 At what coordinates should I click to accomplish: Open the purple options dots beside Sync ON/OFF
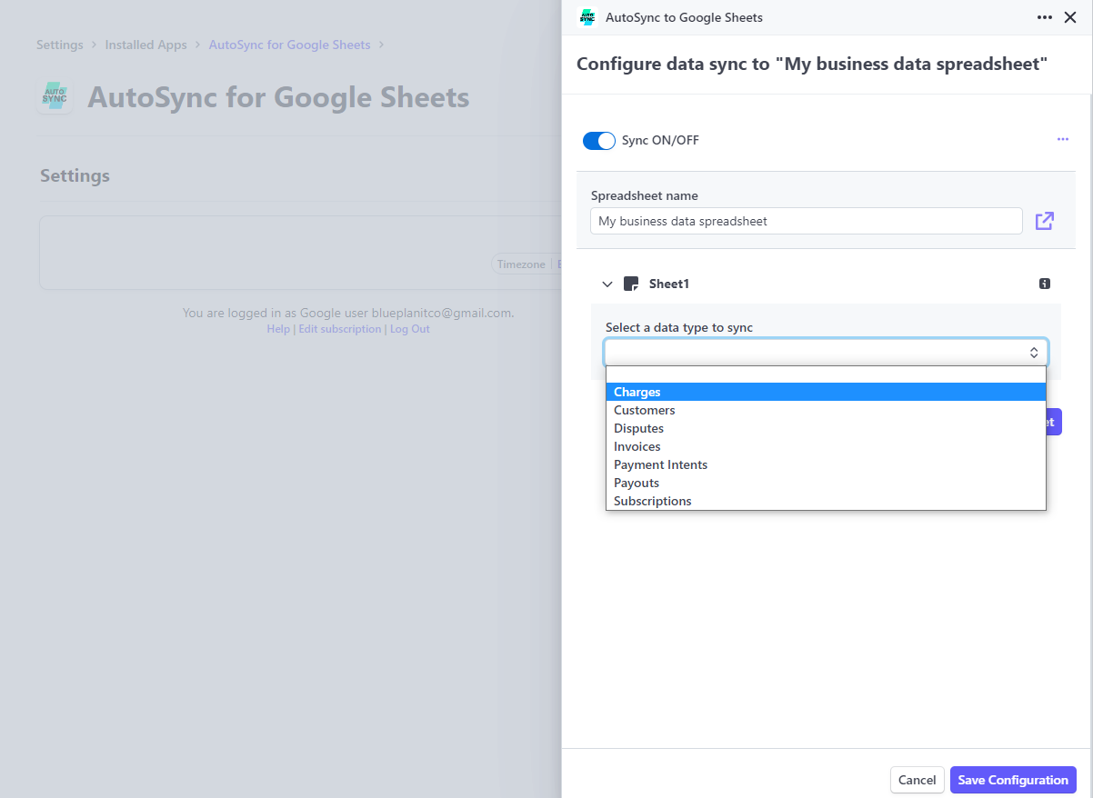tap(1063, 139)
